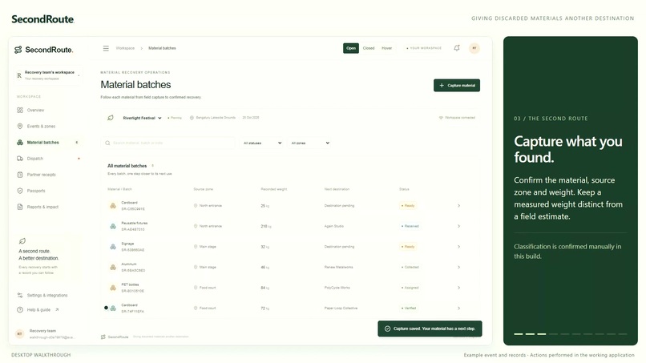Click the Capture saved toast message
The height and width of the screenshot is (363, 646).
coord(430,329)
